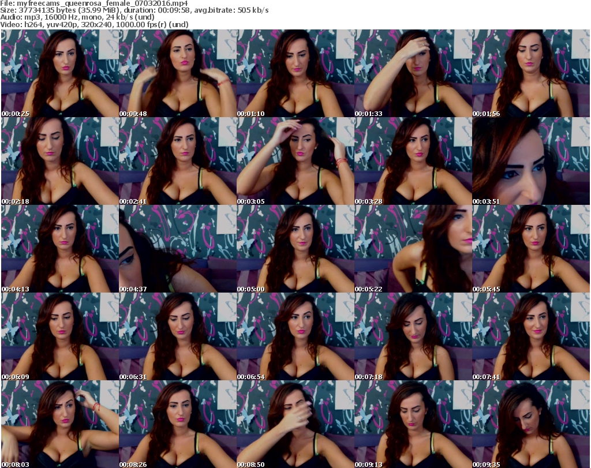Click the File name line in header
591x468 pixels.
click(x=94, y=3)
